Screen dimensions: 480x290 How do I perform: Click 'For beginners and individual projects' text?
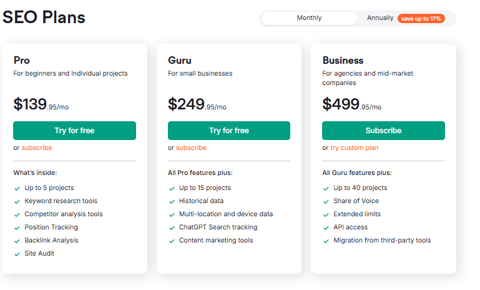(71, 74)
